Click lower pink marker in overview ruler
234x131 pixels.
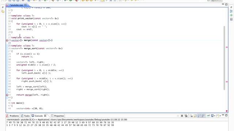point(227,82)
